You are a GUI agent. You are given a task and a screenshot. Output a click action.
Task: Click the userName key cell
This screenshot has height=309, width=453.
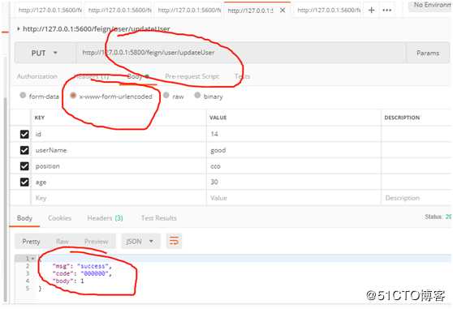tap(119, 150)
